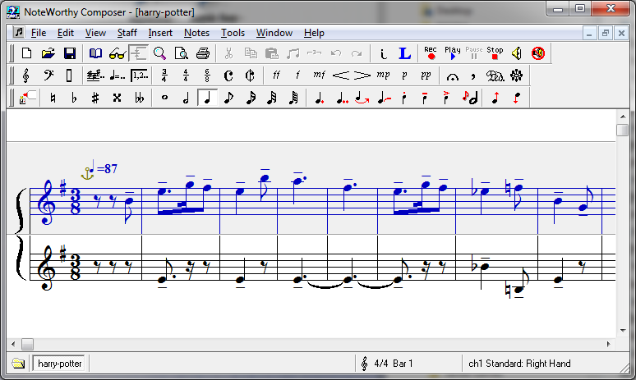Insert 3/4 time signature
The width and height of the screenshot is (636, 380).
(164, 76)
